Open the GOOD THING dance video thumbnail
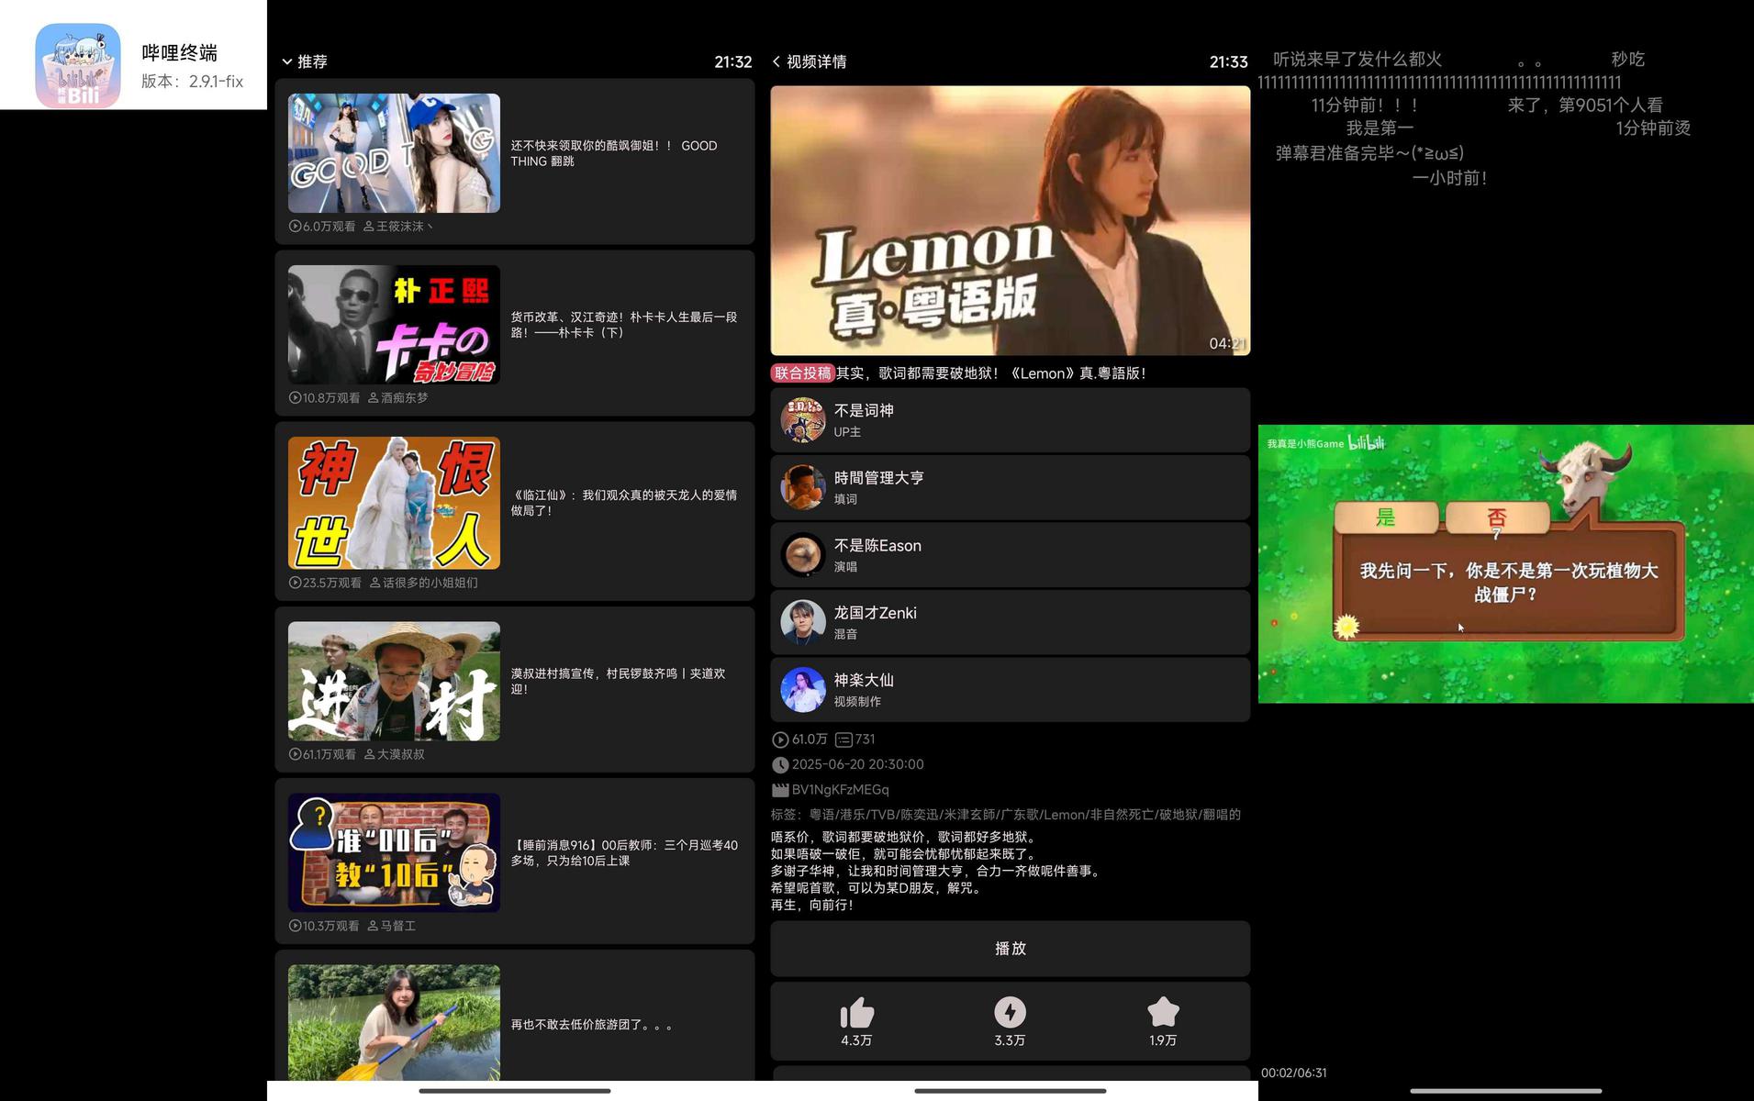The width and height of the screenshot is (1754, 1101). 394,153
